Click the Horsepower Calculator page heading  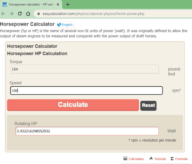(x=27, y=24)
